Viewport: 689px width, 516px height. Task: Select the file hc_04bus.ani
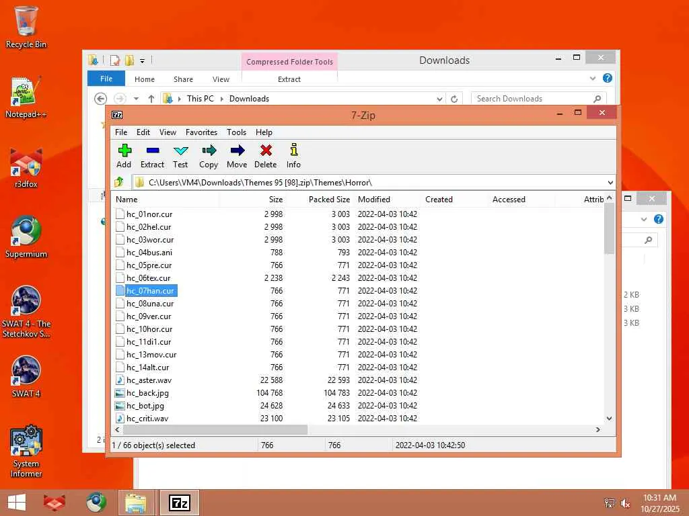click(x=149, y=253)
